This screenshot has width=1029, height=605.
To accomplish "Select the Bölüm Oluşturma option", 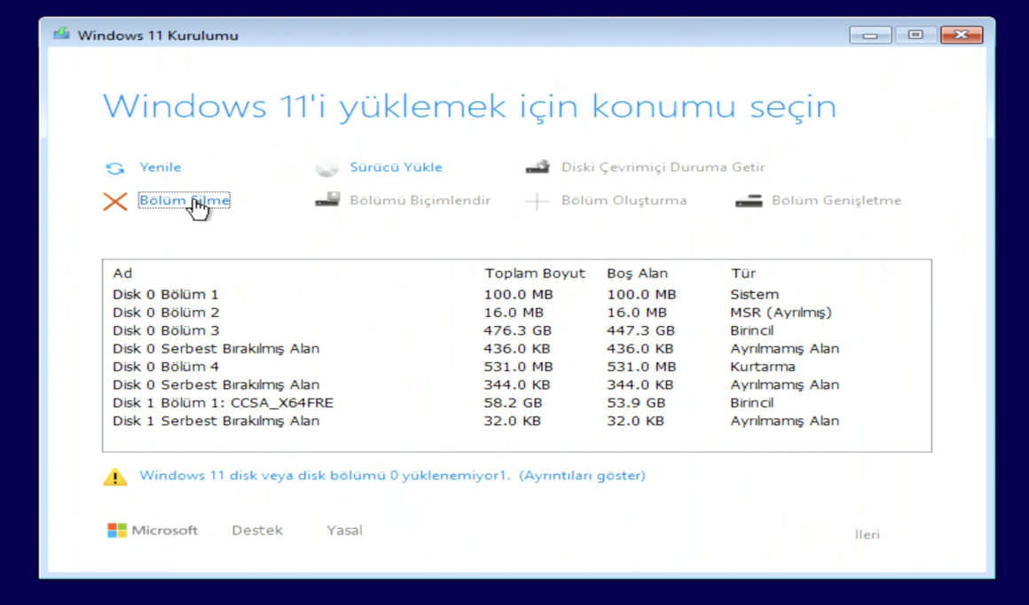I will [624, 200].
